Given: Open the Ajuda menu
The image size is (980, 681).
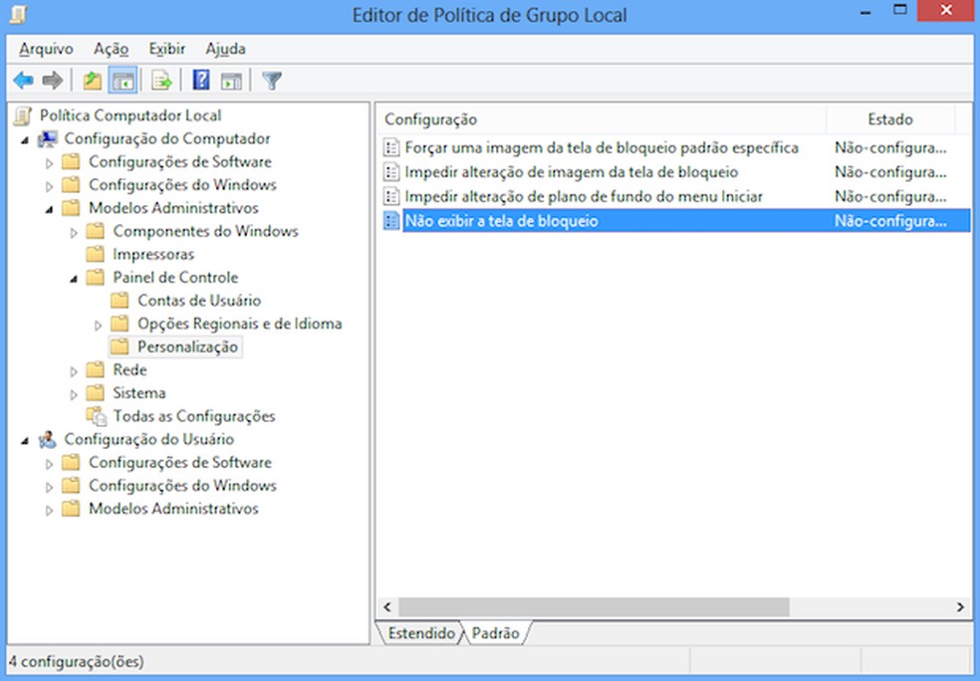Looking at the screenshot, I should 226,49.
